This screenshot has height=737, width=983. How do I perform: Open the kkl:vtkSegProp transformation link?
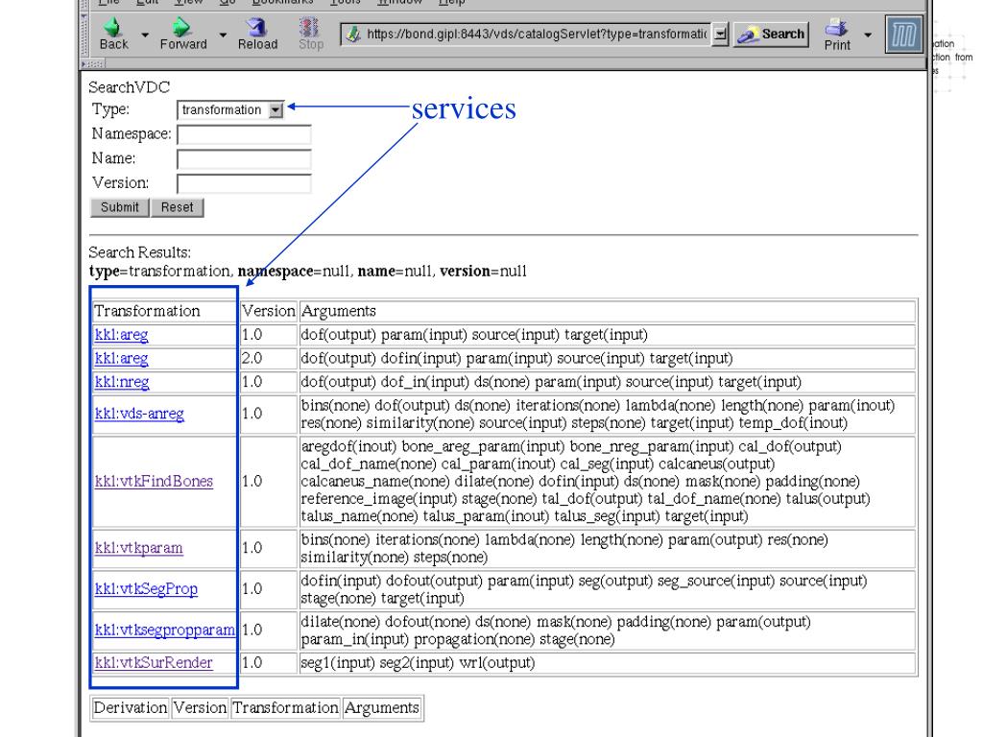[146, 589]
